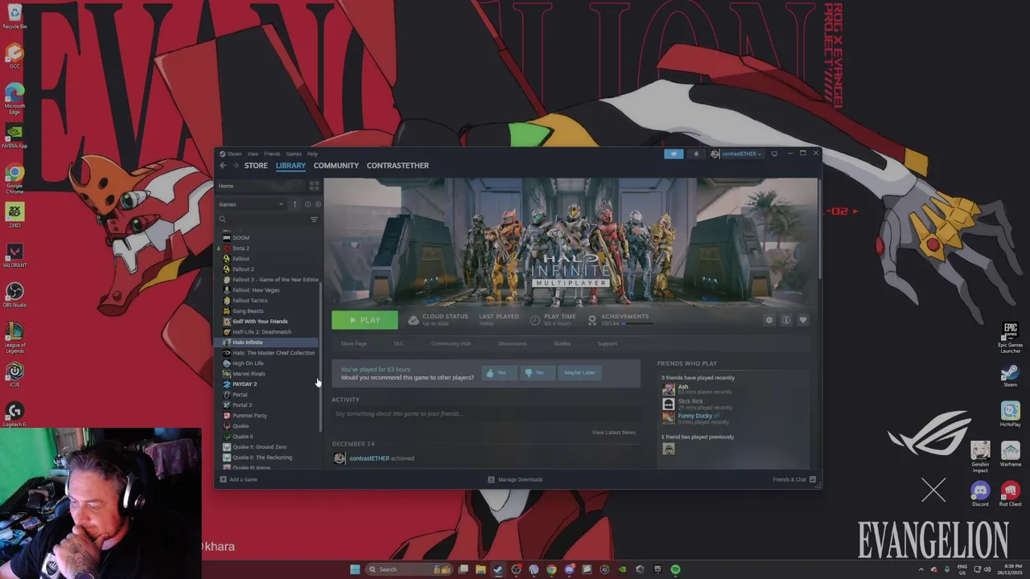Add Halo Infinite to favorites heart icon
The image size is (1030, 579).
tap(803, 320)
